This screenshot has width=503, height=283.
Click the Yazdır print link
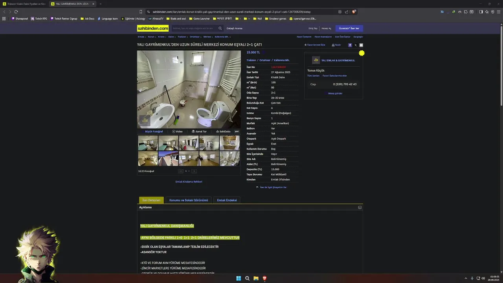coord(336,45)
